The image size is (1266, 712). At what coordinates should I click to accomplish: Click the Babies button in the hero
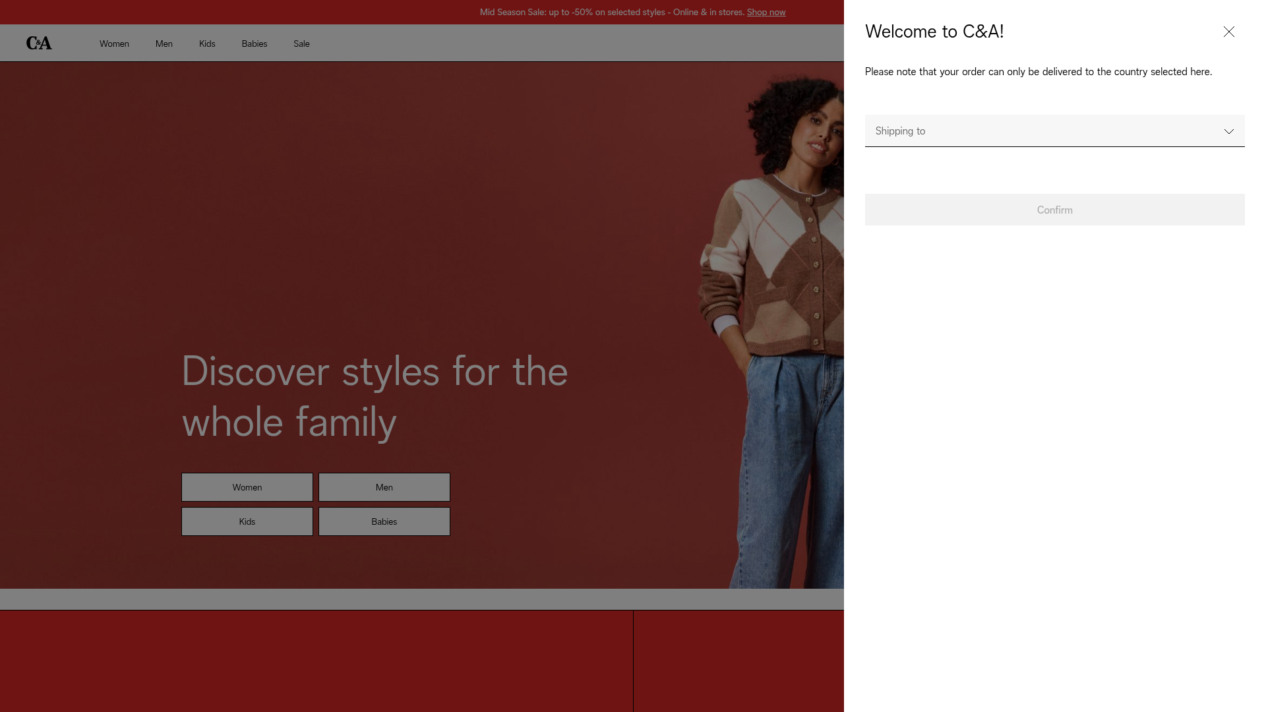(384, 521)
